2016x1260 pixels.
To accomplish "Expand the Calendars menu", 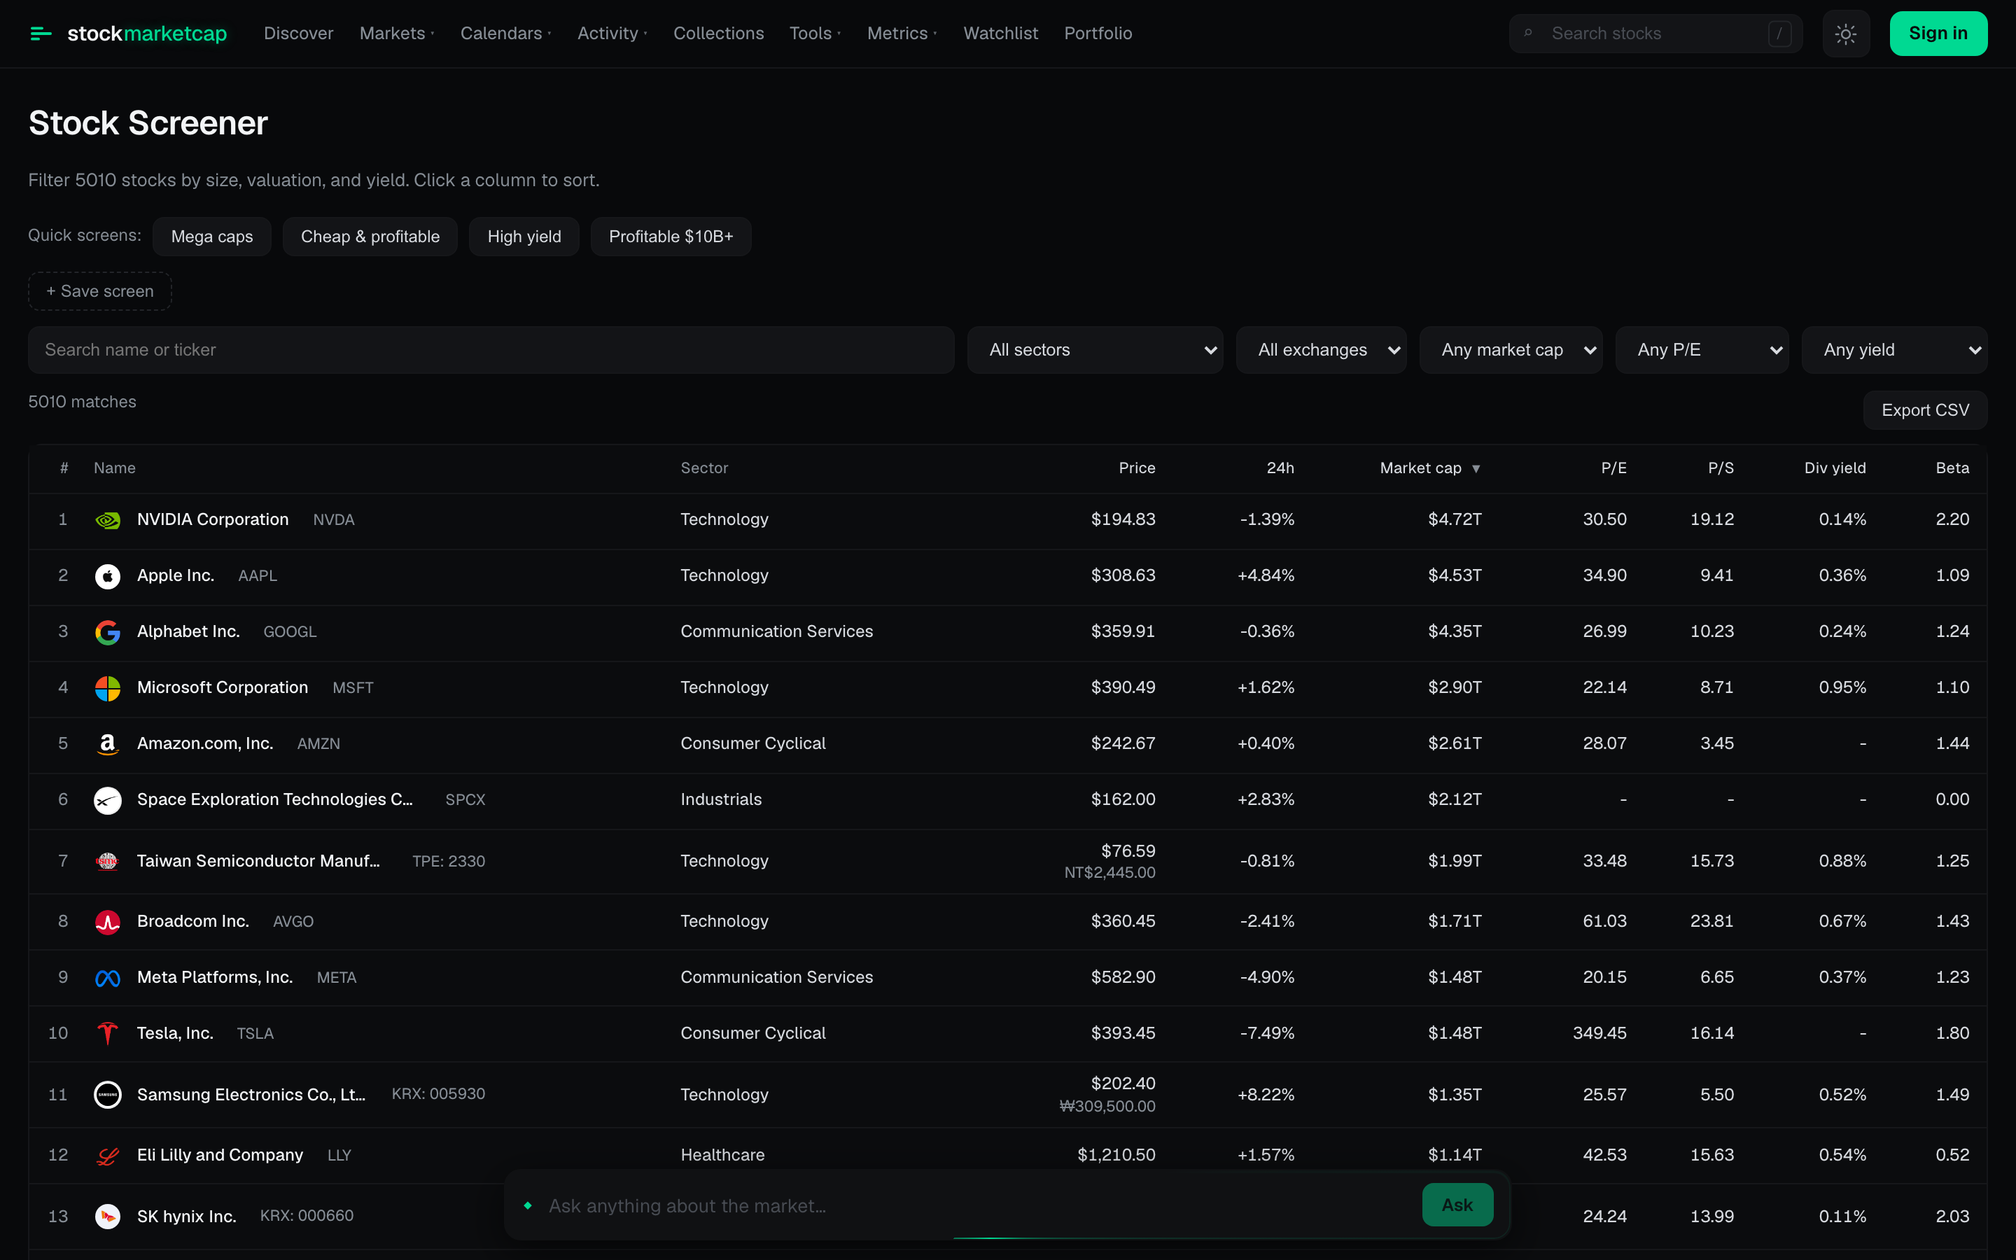I will coord(505,34).
